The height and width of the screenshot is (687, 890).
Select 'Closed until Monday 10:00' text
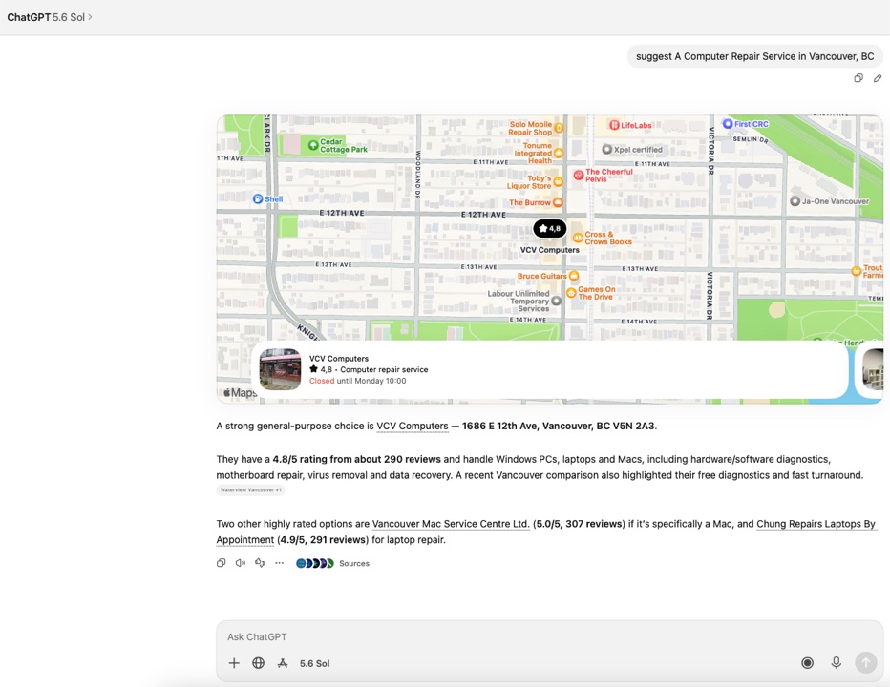[x=357, y=381]
